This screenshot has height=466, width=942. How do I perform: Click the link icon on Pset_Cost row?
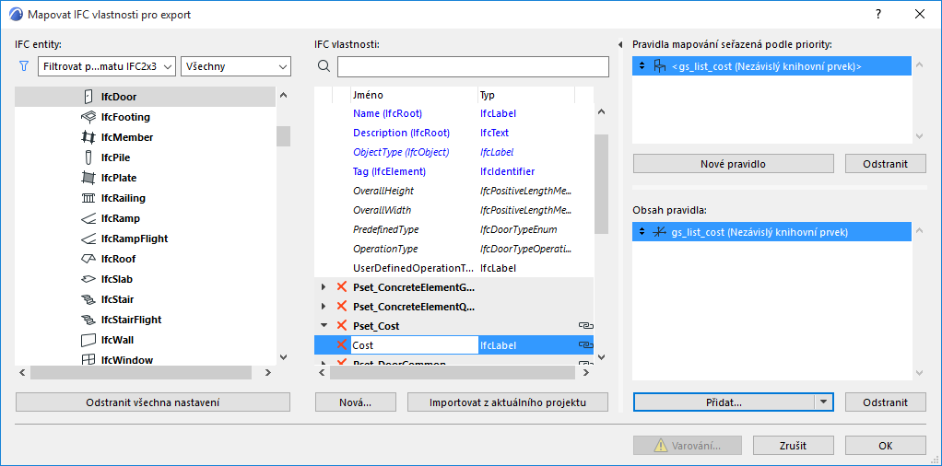coord(585,325)
